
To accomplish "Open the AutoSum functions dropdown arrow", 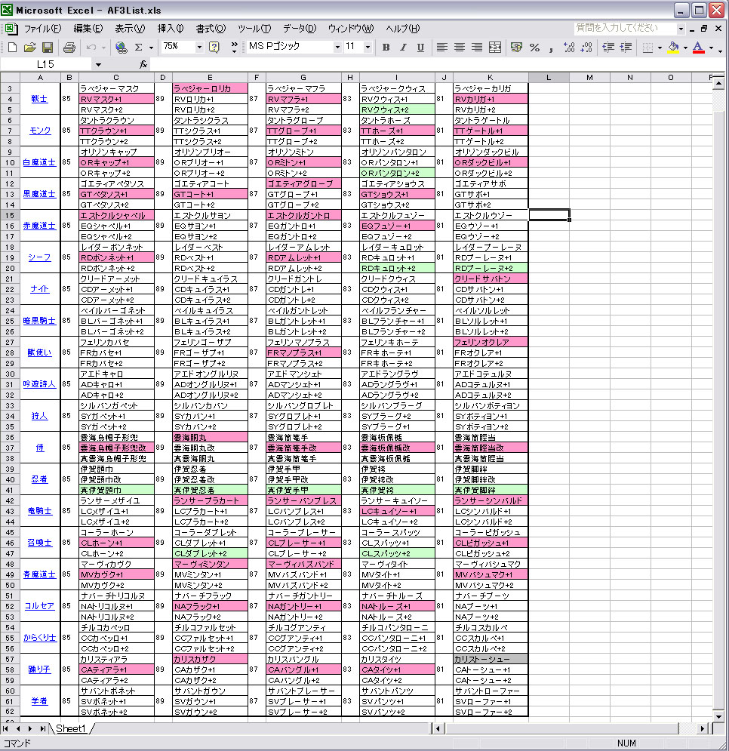I will 151,48.
